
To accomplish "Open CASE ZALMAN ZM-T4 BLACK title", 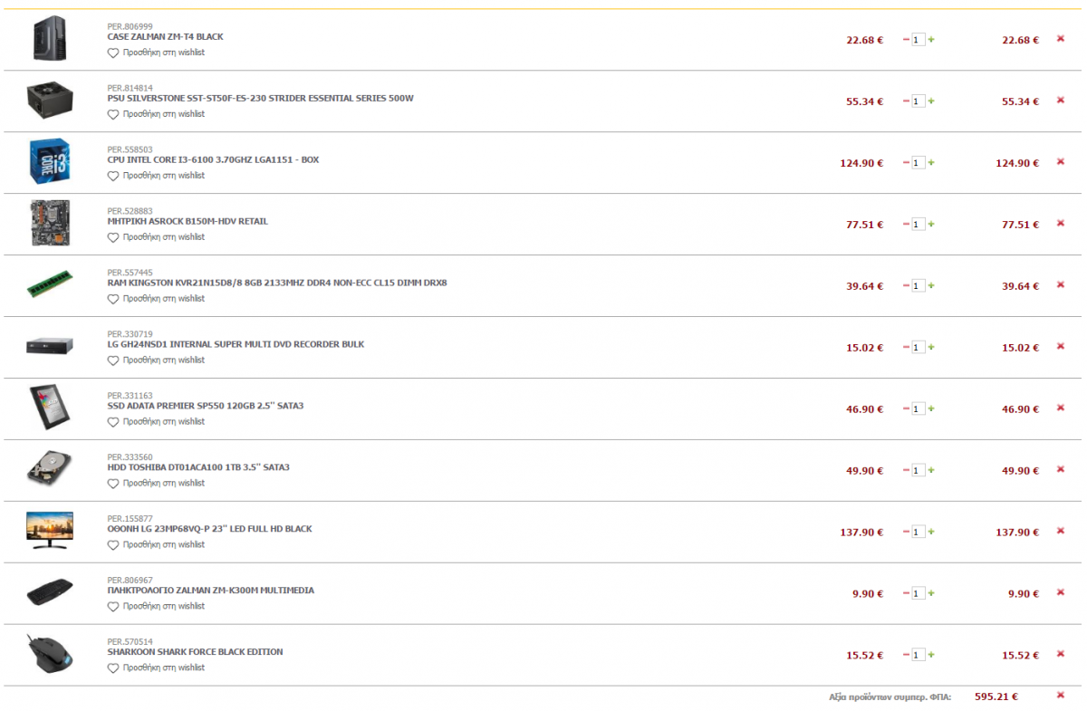I will (165, 37).
